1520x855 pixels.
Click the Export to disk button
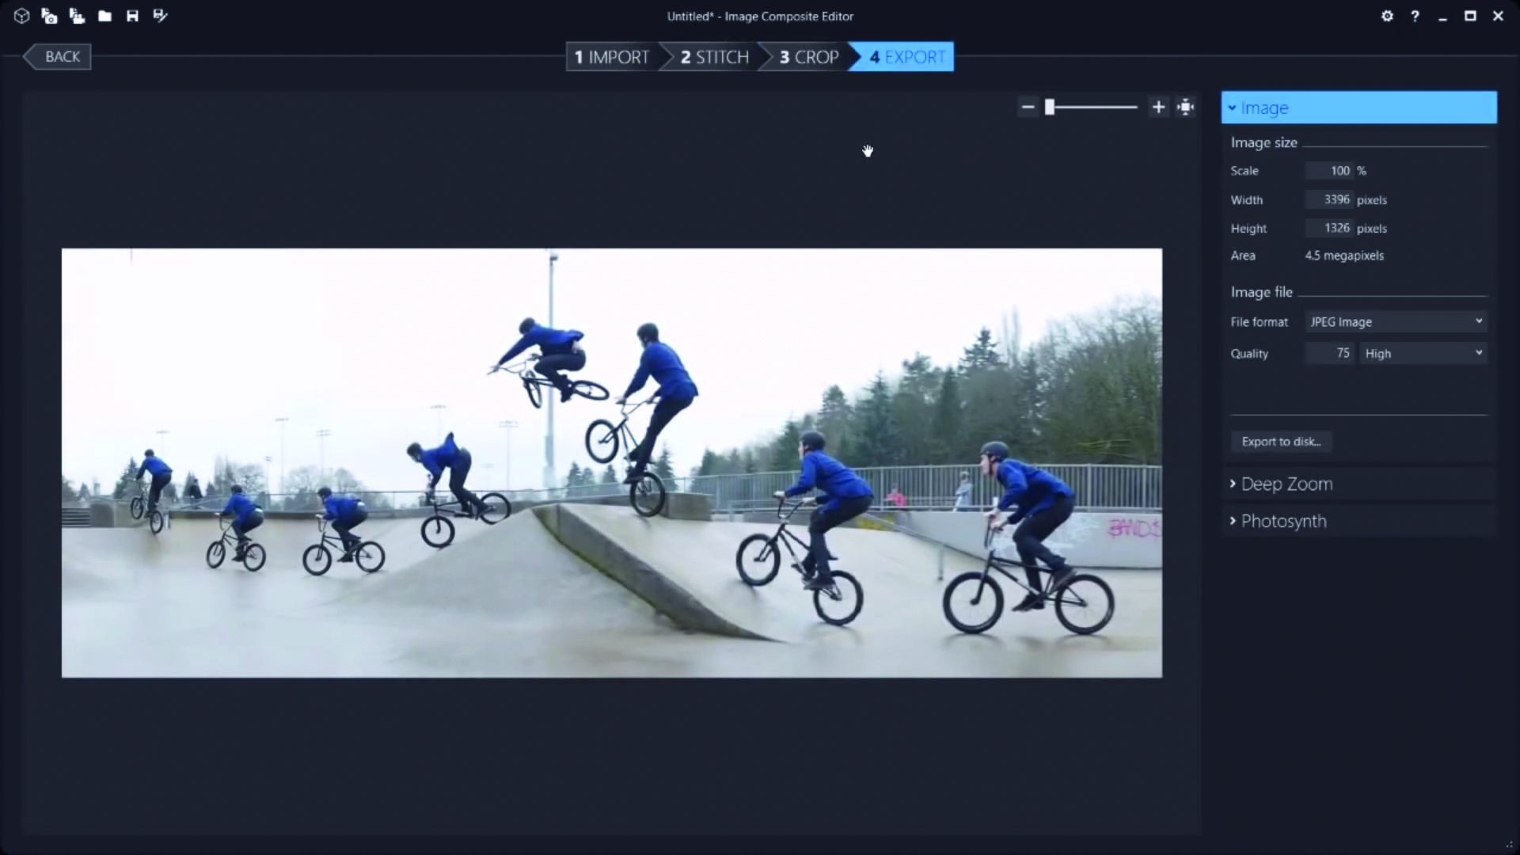(x=1281, y=442)
